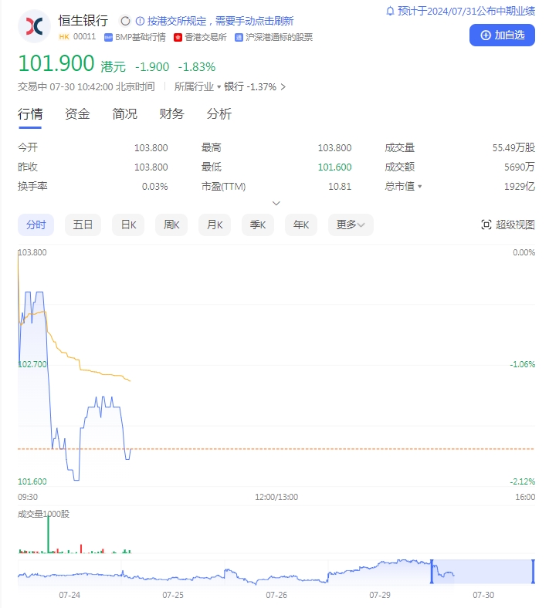Click stock code 00011

point(84,37)
